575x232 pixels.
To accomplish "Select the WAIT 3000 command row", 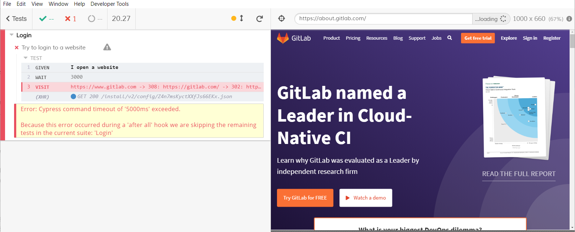I will (x=142, y=77).
